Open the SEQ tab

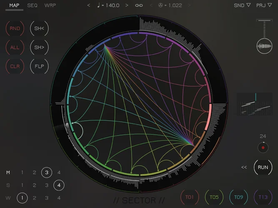[x=32, y=5]
